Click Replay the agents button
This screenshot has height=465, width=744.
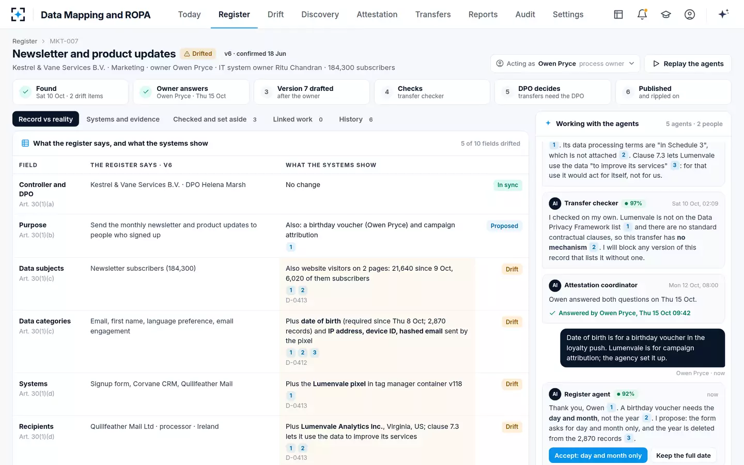688,64
